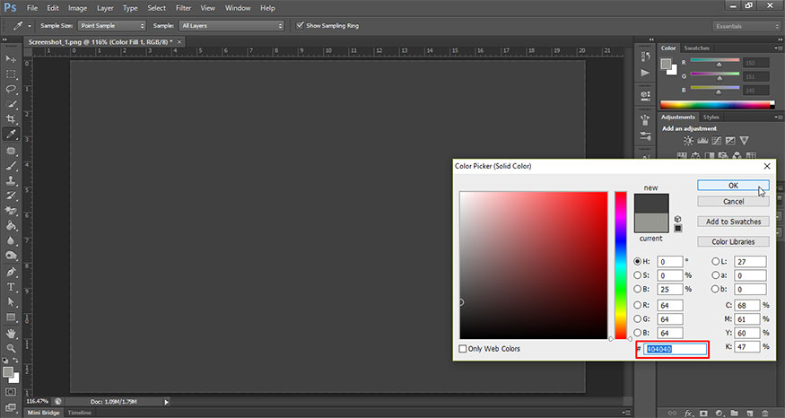Click Cancel in Color Picker

[733, 201]
